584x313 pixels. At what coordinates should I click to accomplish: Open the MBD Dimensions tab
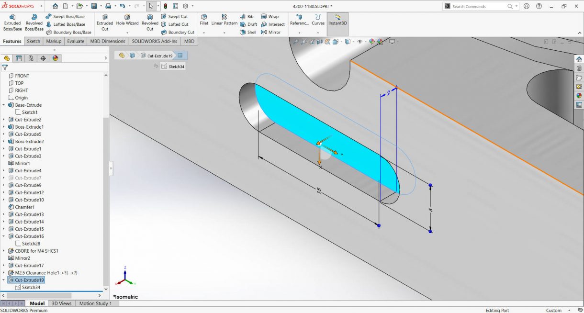click(x=108, y=41)
